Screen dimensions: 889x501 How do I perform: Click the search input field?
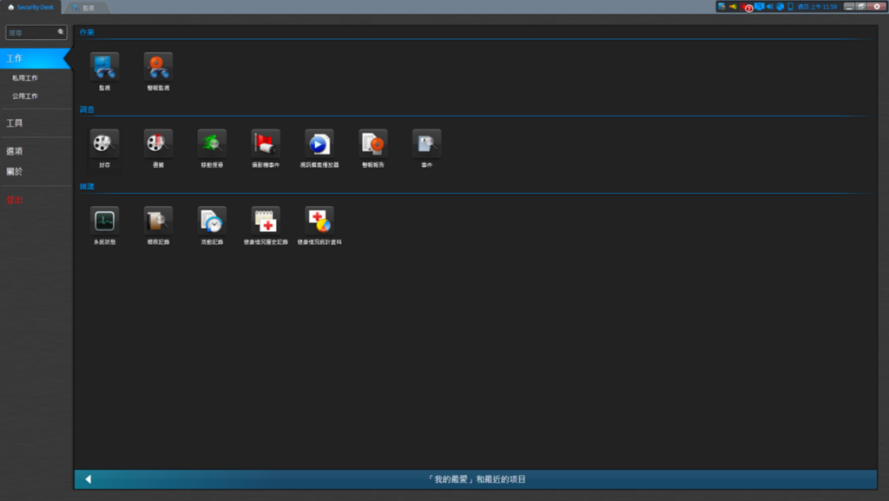coord(31,32)
